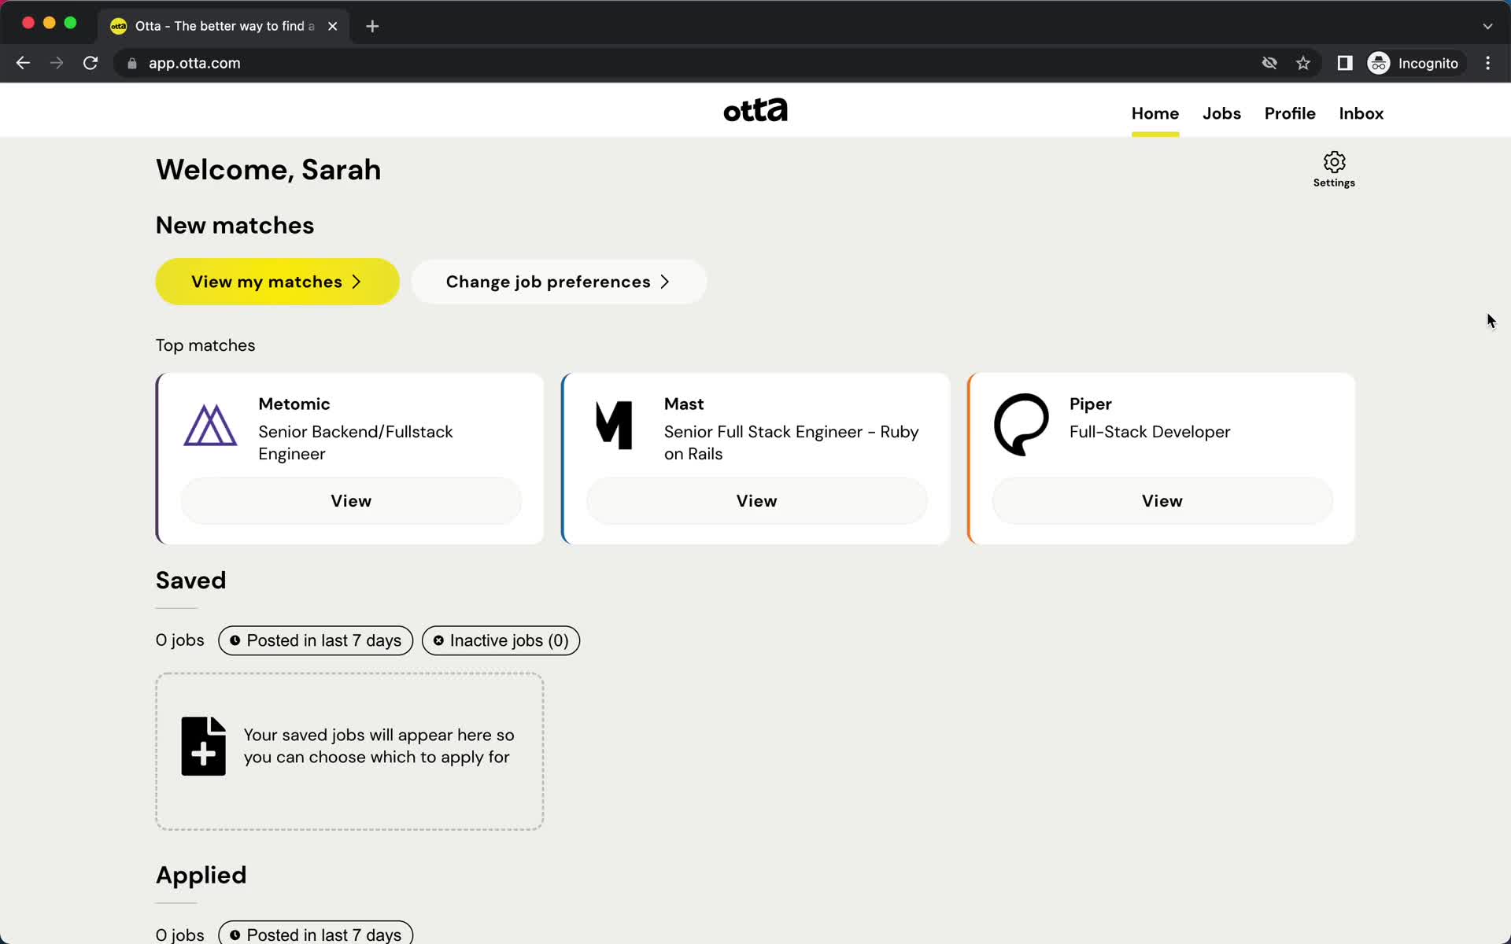The width and height of the screenshot is (1511, 944).
Task: Click the site lock icon
Action: click(132, 64)
